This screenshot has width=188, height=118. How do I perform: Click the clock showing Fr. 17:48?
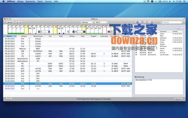177,1
